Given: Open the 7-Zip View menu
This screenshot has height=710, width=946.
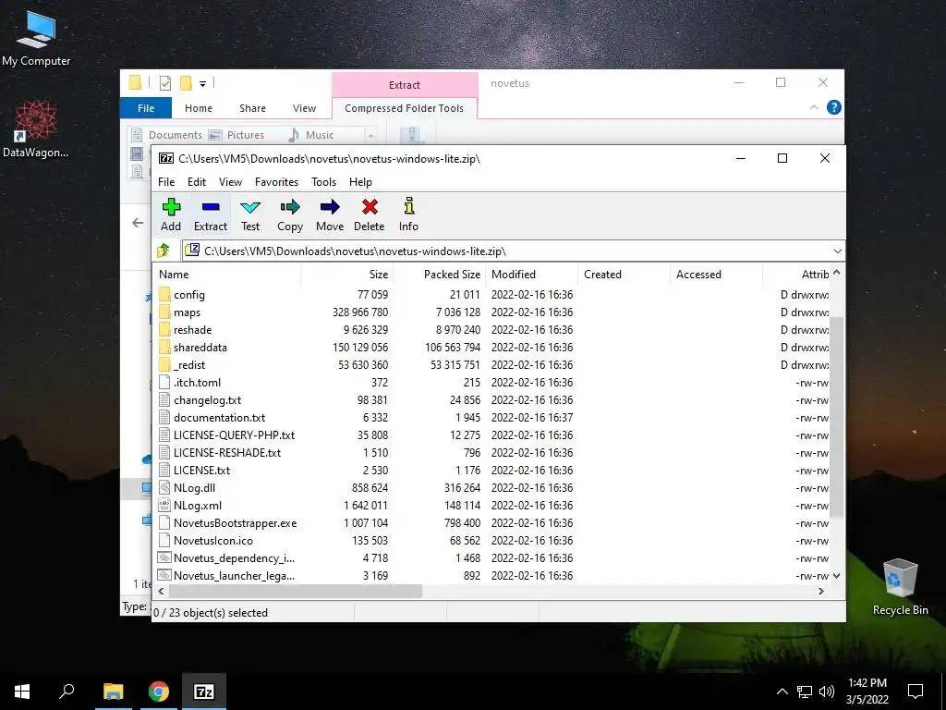Looking at the screenshot, I should pos(230,182).
